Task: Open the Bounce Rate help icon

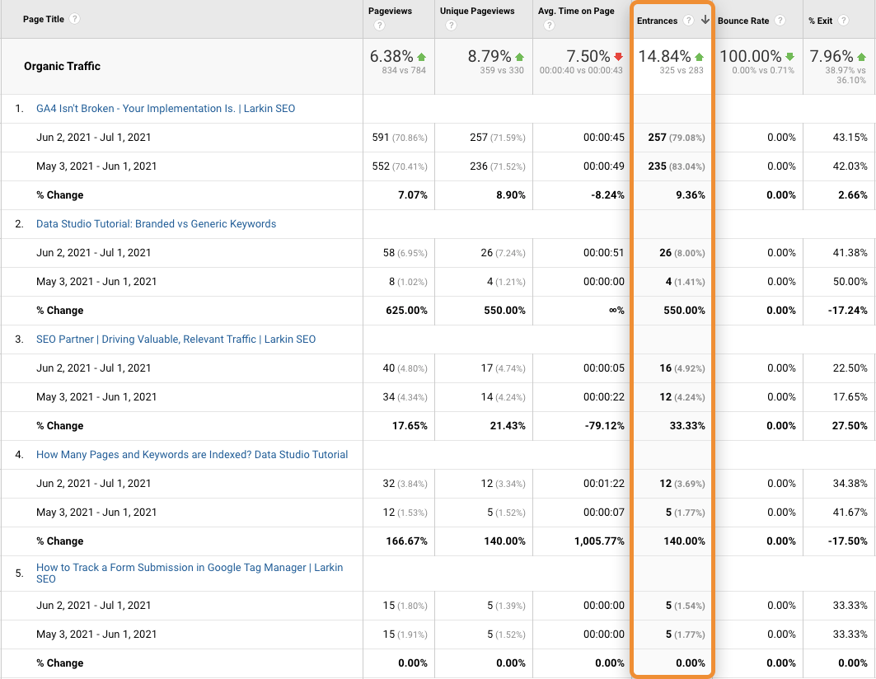Action: 780,21
